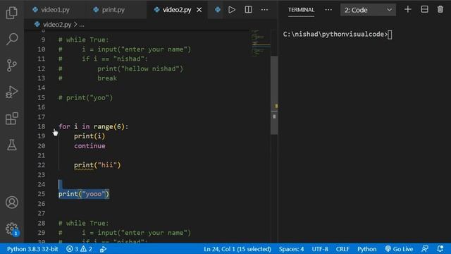This screenshot has width=451, height=254.
Task: Select Python 3.8.3 32-bit interpreter
Action: click(x=32, y=249)
